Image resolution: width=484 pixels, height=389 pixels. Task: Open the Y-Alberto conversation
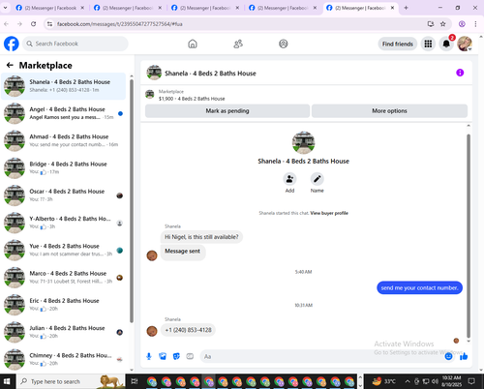point(63,223)
